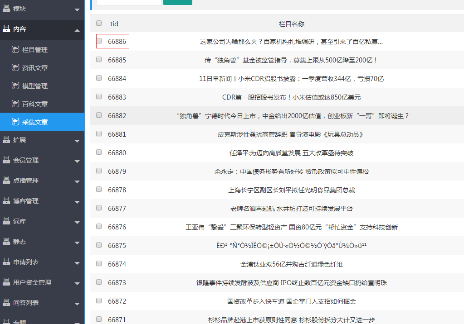Collapse the 内容 section arrow
Screen dimensions: 464x324
pos(77,30)
